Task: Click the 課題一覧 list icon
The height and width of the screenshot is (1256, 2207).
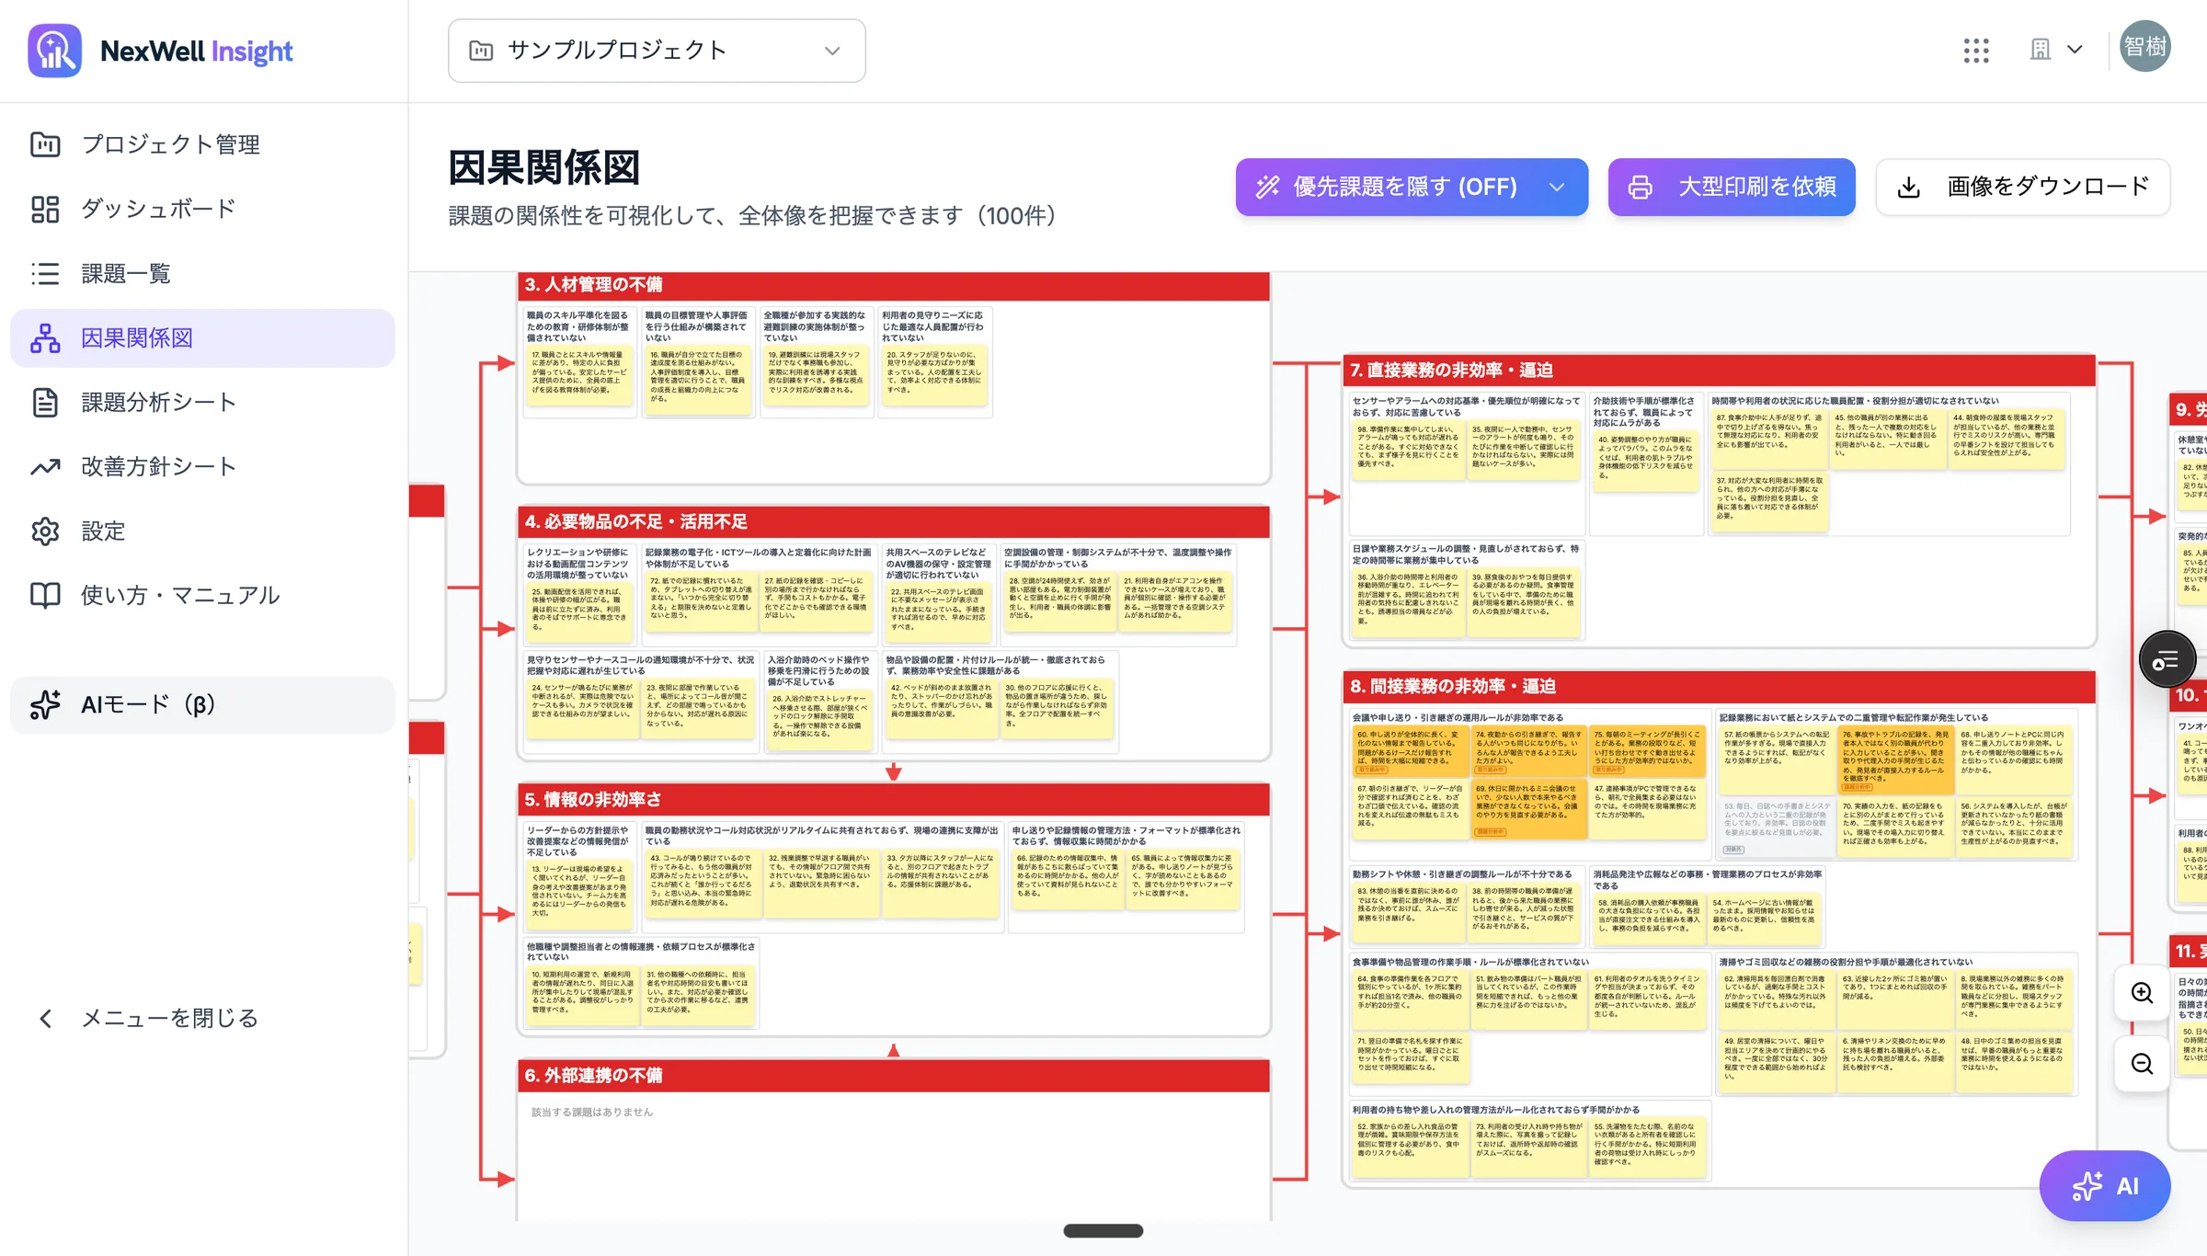Action: click(x=45, y=273)
